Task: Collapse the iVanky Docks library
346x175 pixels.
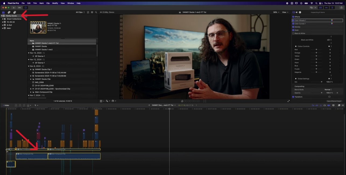Action: point(2,16)
